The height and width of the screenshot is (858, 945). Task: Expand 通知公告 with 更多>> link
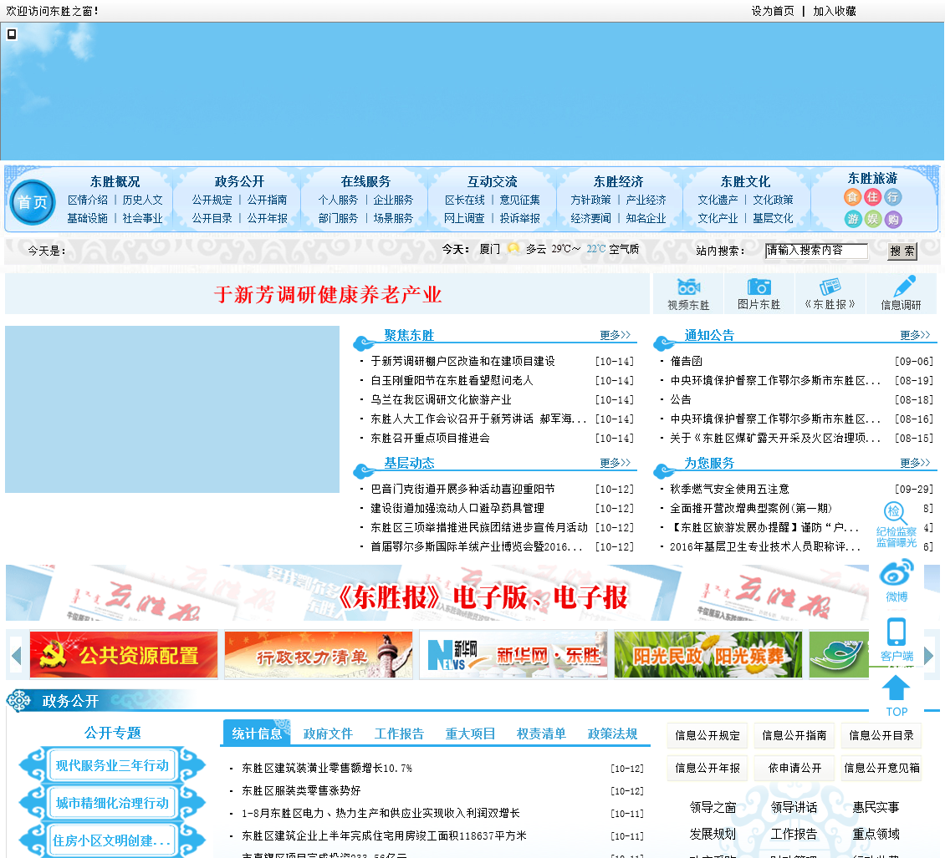click(915, 335)
